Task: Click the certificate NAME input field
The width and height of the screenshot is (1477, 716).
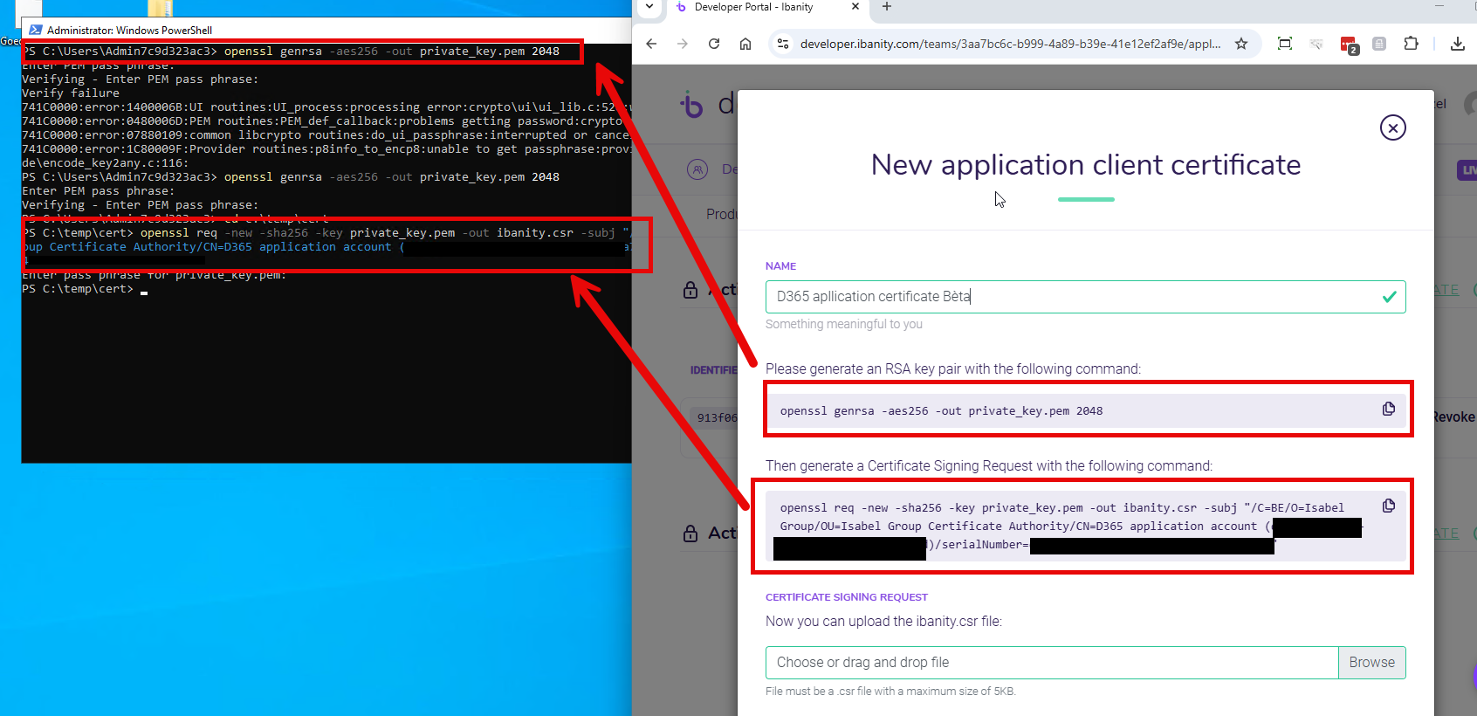Action: click(1085, 297)
